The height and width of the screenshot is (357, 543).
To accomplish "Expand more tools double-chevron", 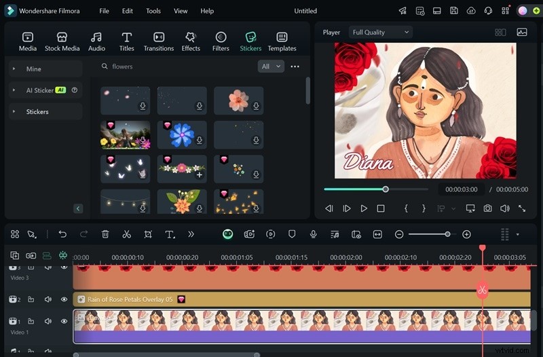I will 191,234.
